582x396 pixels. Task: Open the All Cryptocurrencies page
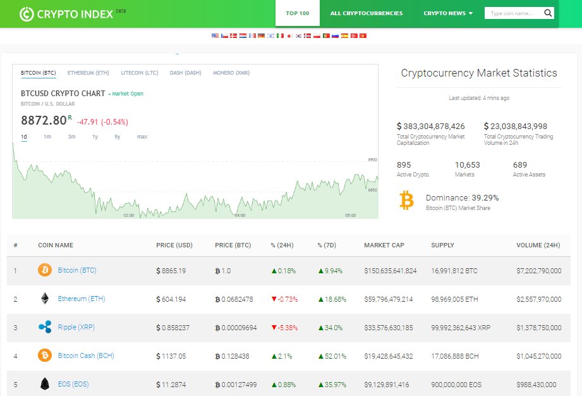tap(367, 13)
